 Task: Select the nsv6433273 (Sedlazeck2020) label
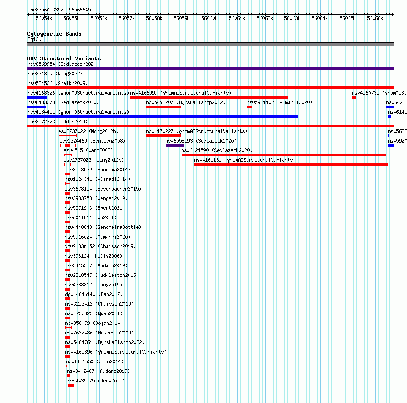tap(63, 102)
